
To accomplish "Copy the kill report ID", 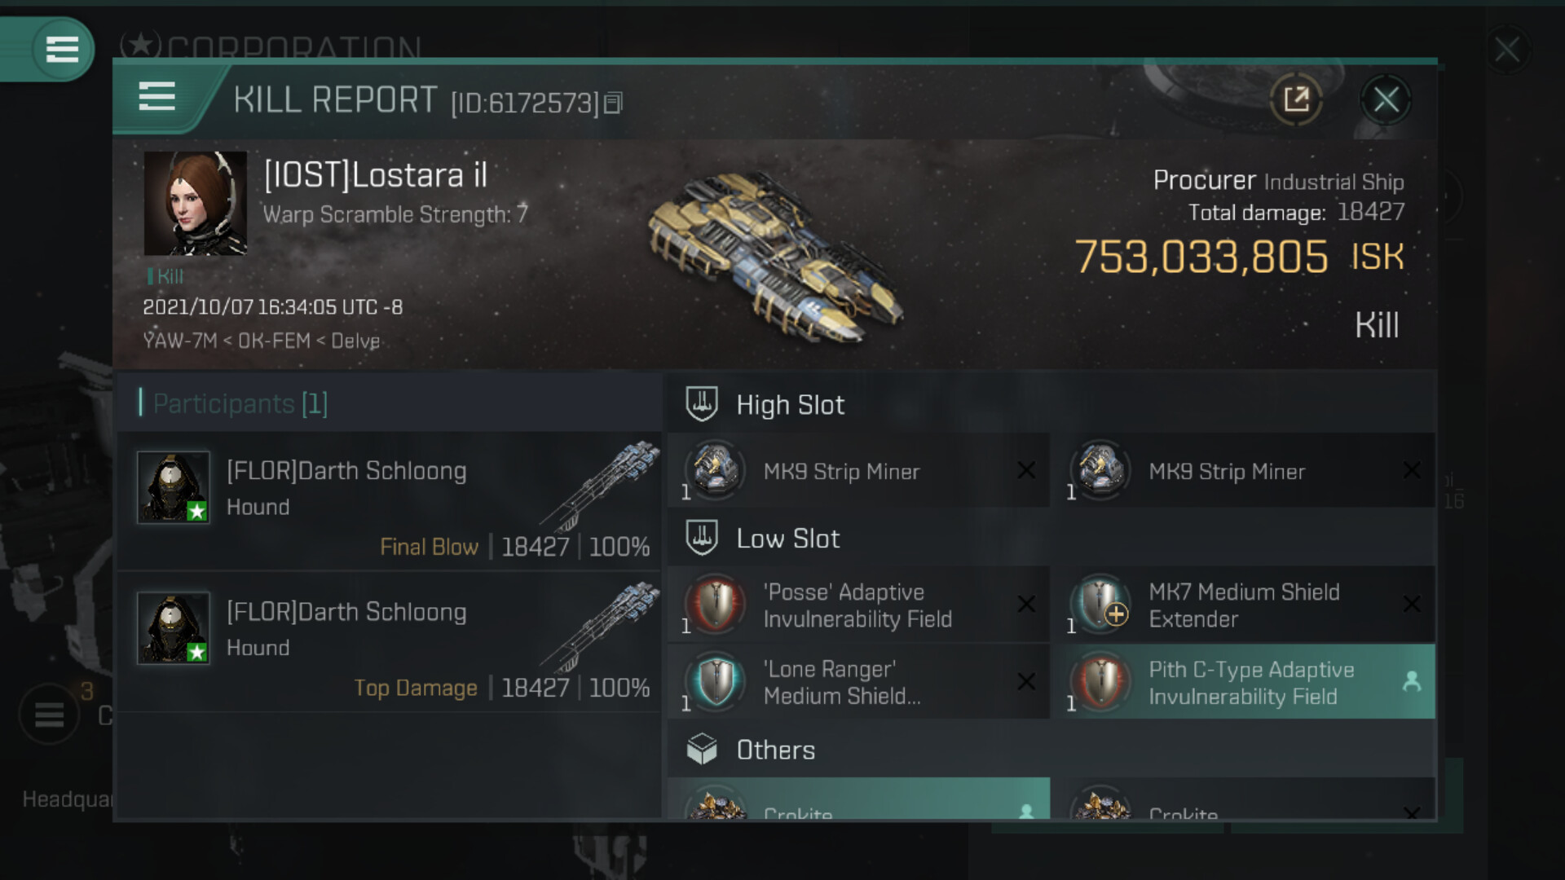I will [614, 103].
